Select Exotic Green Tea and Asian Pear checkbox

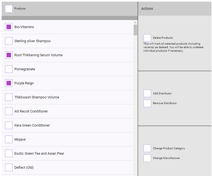(x=9, y=154)
